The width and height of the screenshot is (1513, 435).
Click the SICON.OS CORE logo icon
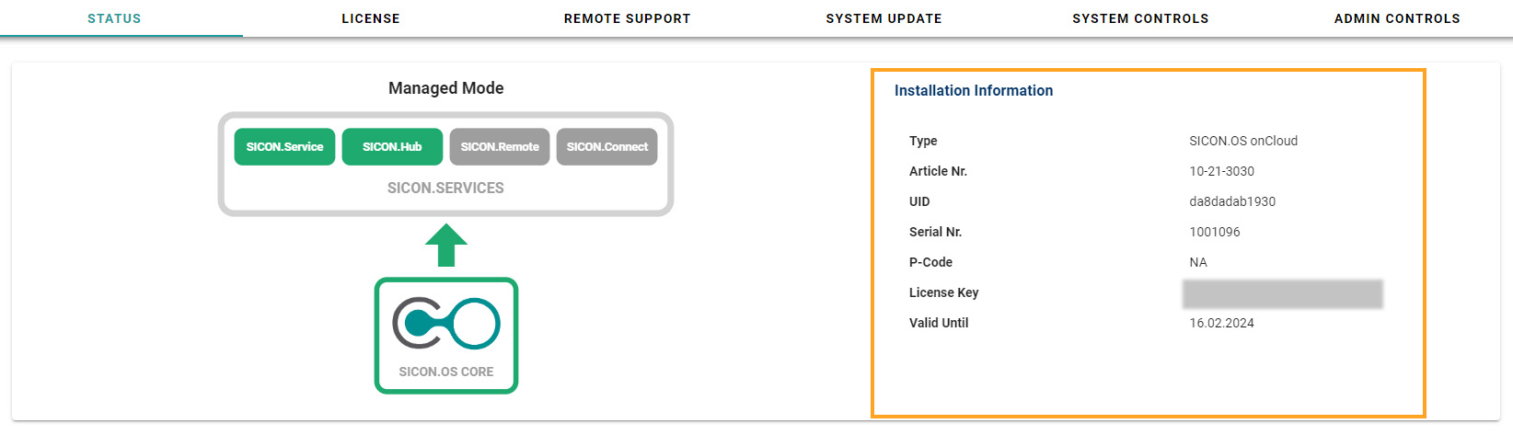point(446,324)
